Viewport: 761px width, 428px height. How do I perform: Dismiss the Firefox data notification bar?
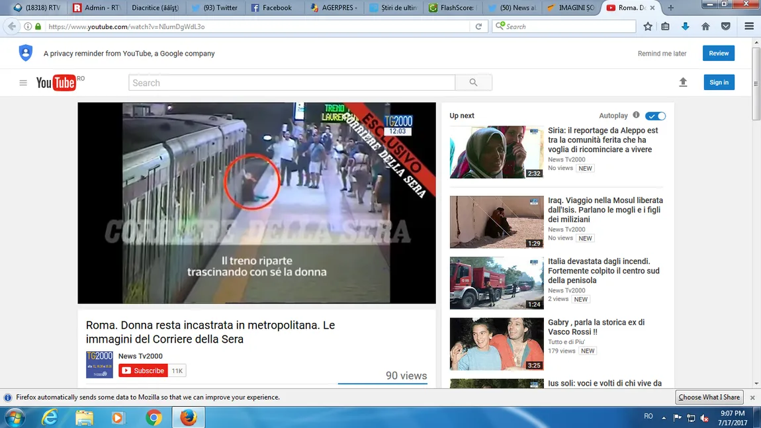pyautogui.click(x=752, y=398)
